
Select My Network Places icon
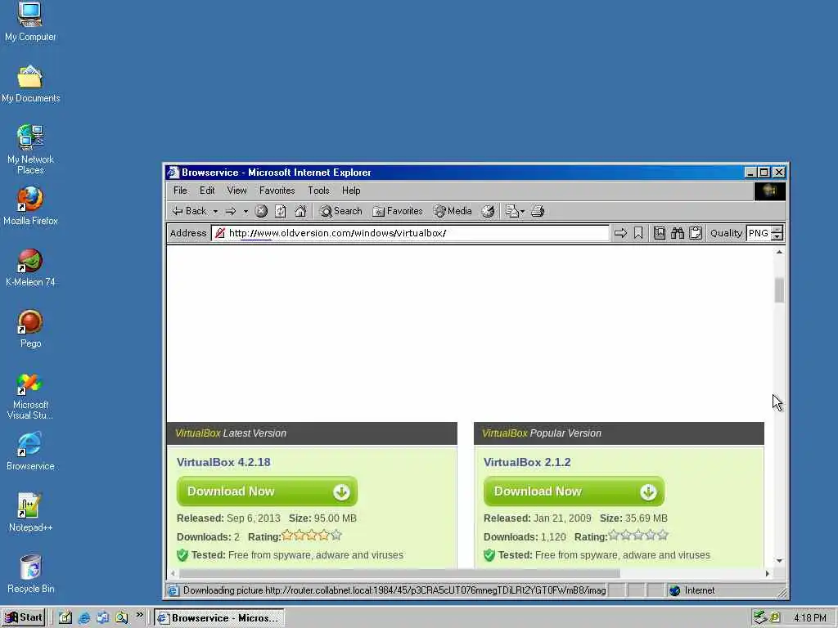pyautogui.click(x=30, y=150)
